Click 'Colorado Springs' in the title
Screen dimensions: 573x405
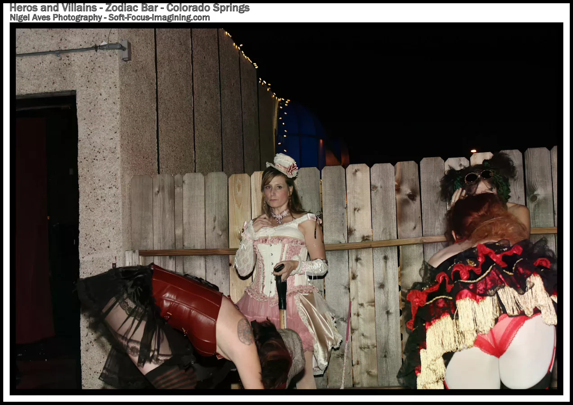(x=208, y=8)
